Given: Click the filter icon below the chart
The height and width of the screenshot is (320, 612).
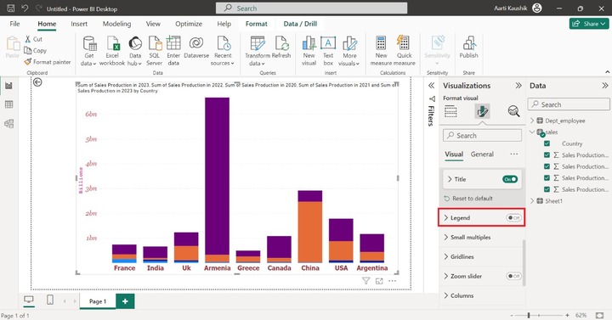Looking at the screenshot, I should [365, 281].
